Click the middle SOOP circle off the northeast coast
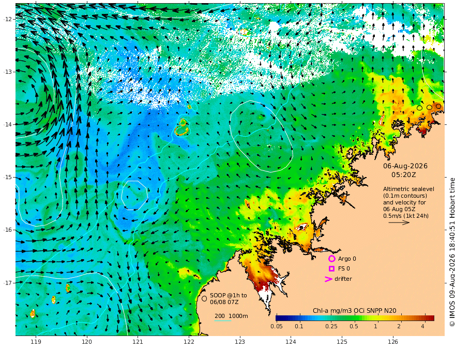Screen dimensions: 455x351 pos(429,107)
